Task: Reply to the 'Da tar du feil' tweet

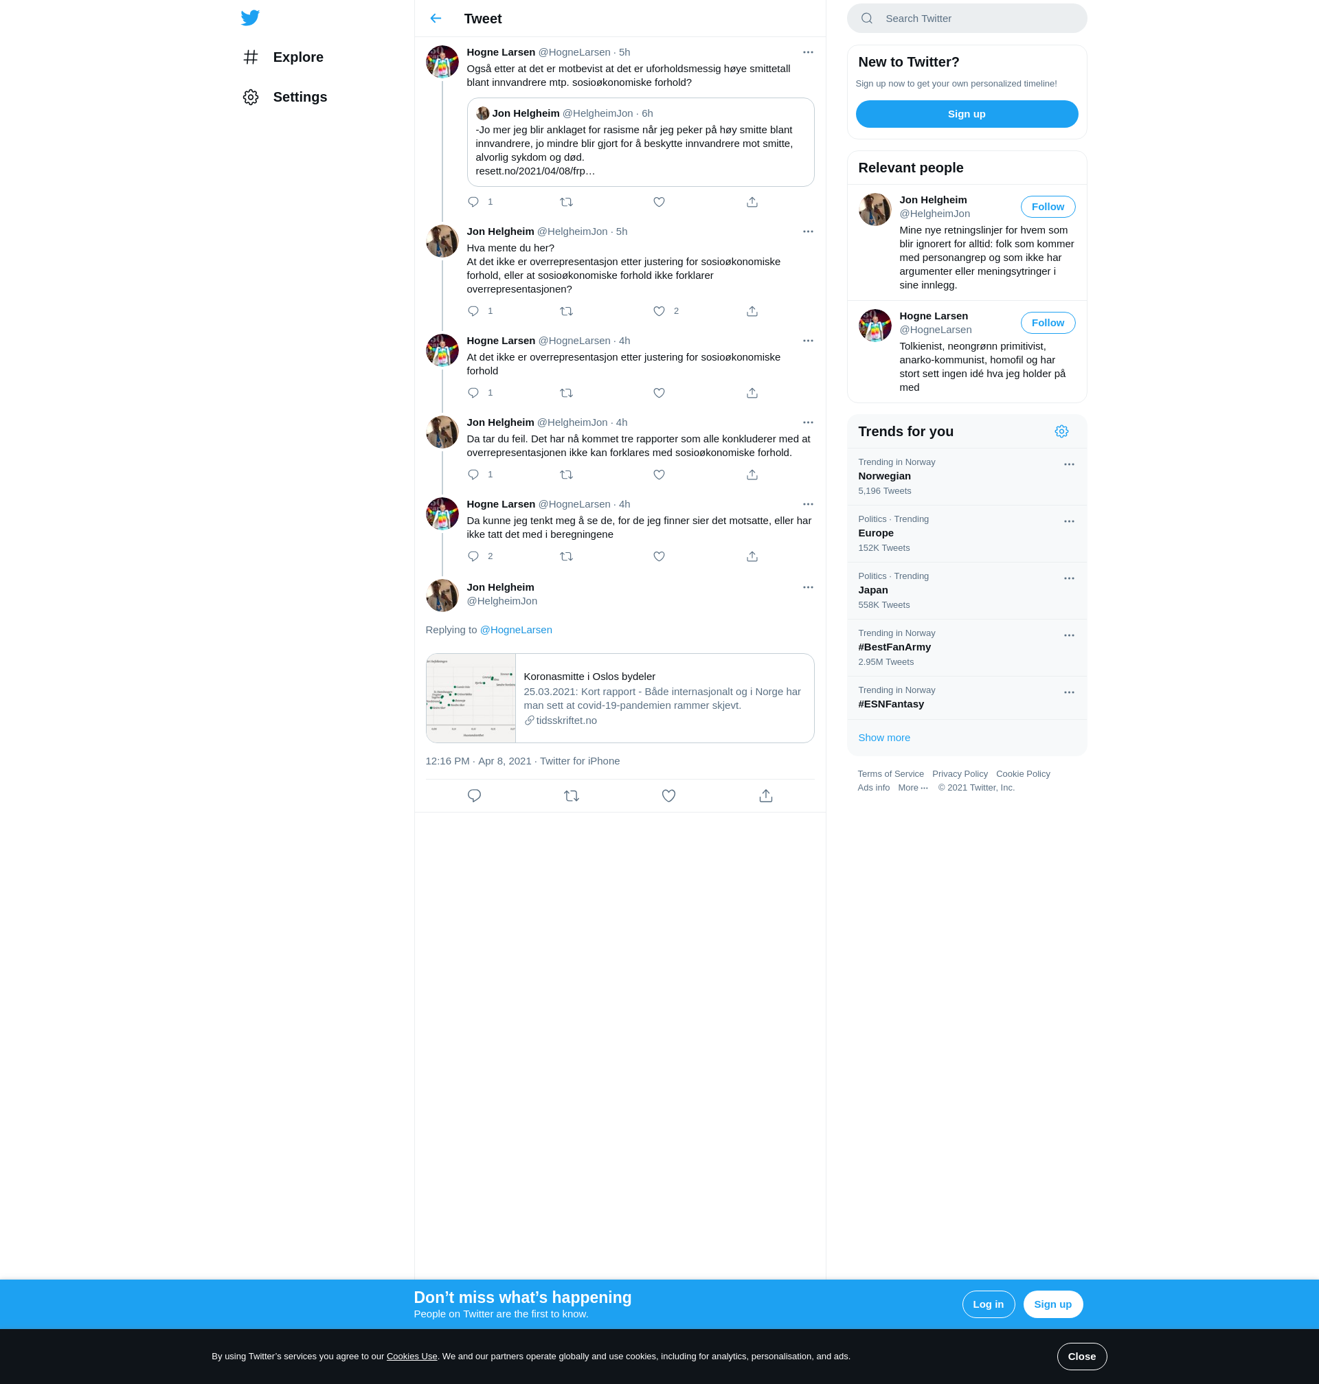Action: (473, 475)
